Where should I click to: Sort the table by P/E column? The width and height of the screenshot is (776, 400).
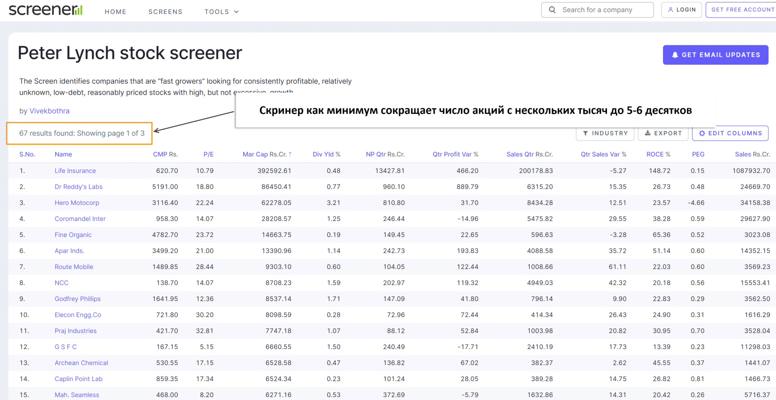tap(208, 154)
